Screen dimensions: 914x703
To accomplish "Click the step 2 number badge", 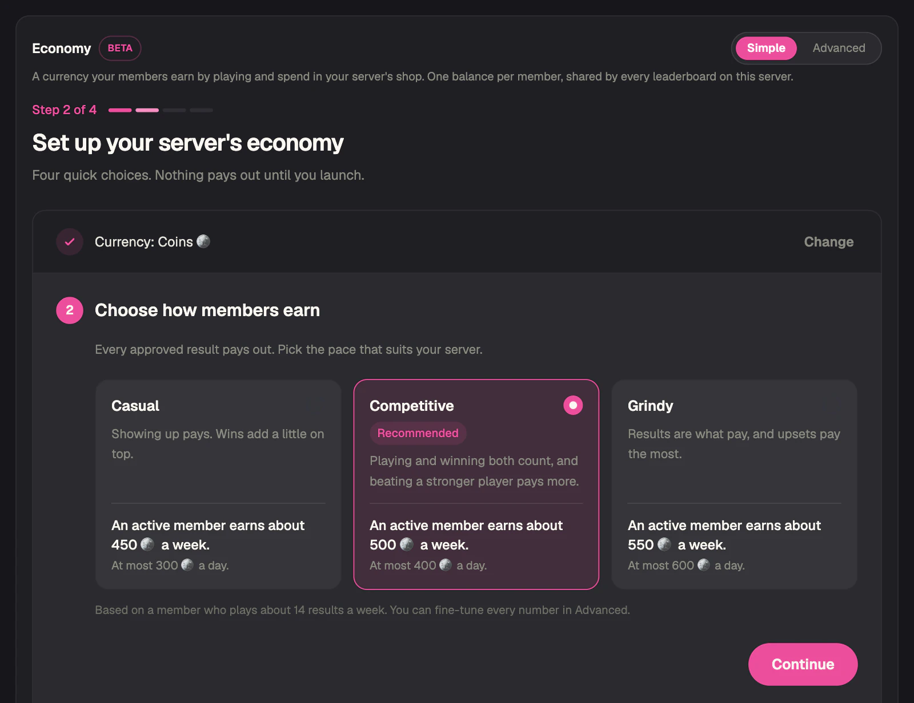I will pos(70,310).
